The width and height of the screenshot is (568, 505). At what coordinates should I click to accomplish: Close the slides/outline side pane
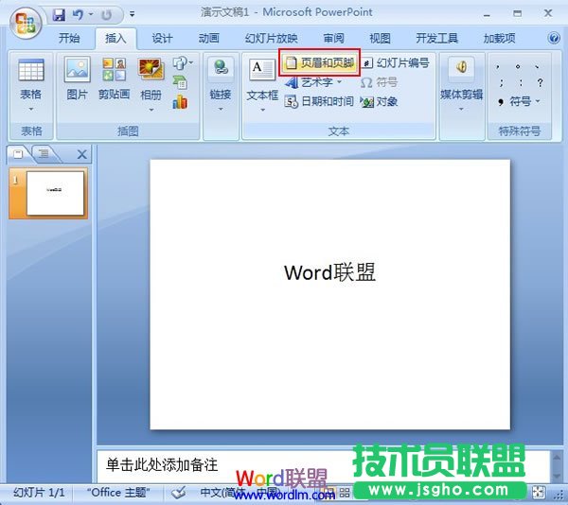click(x=81, y=155)
